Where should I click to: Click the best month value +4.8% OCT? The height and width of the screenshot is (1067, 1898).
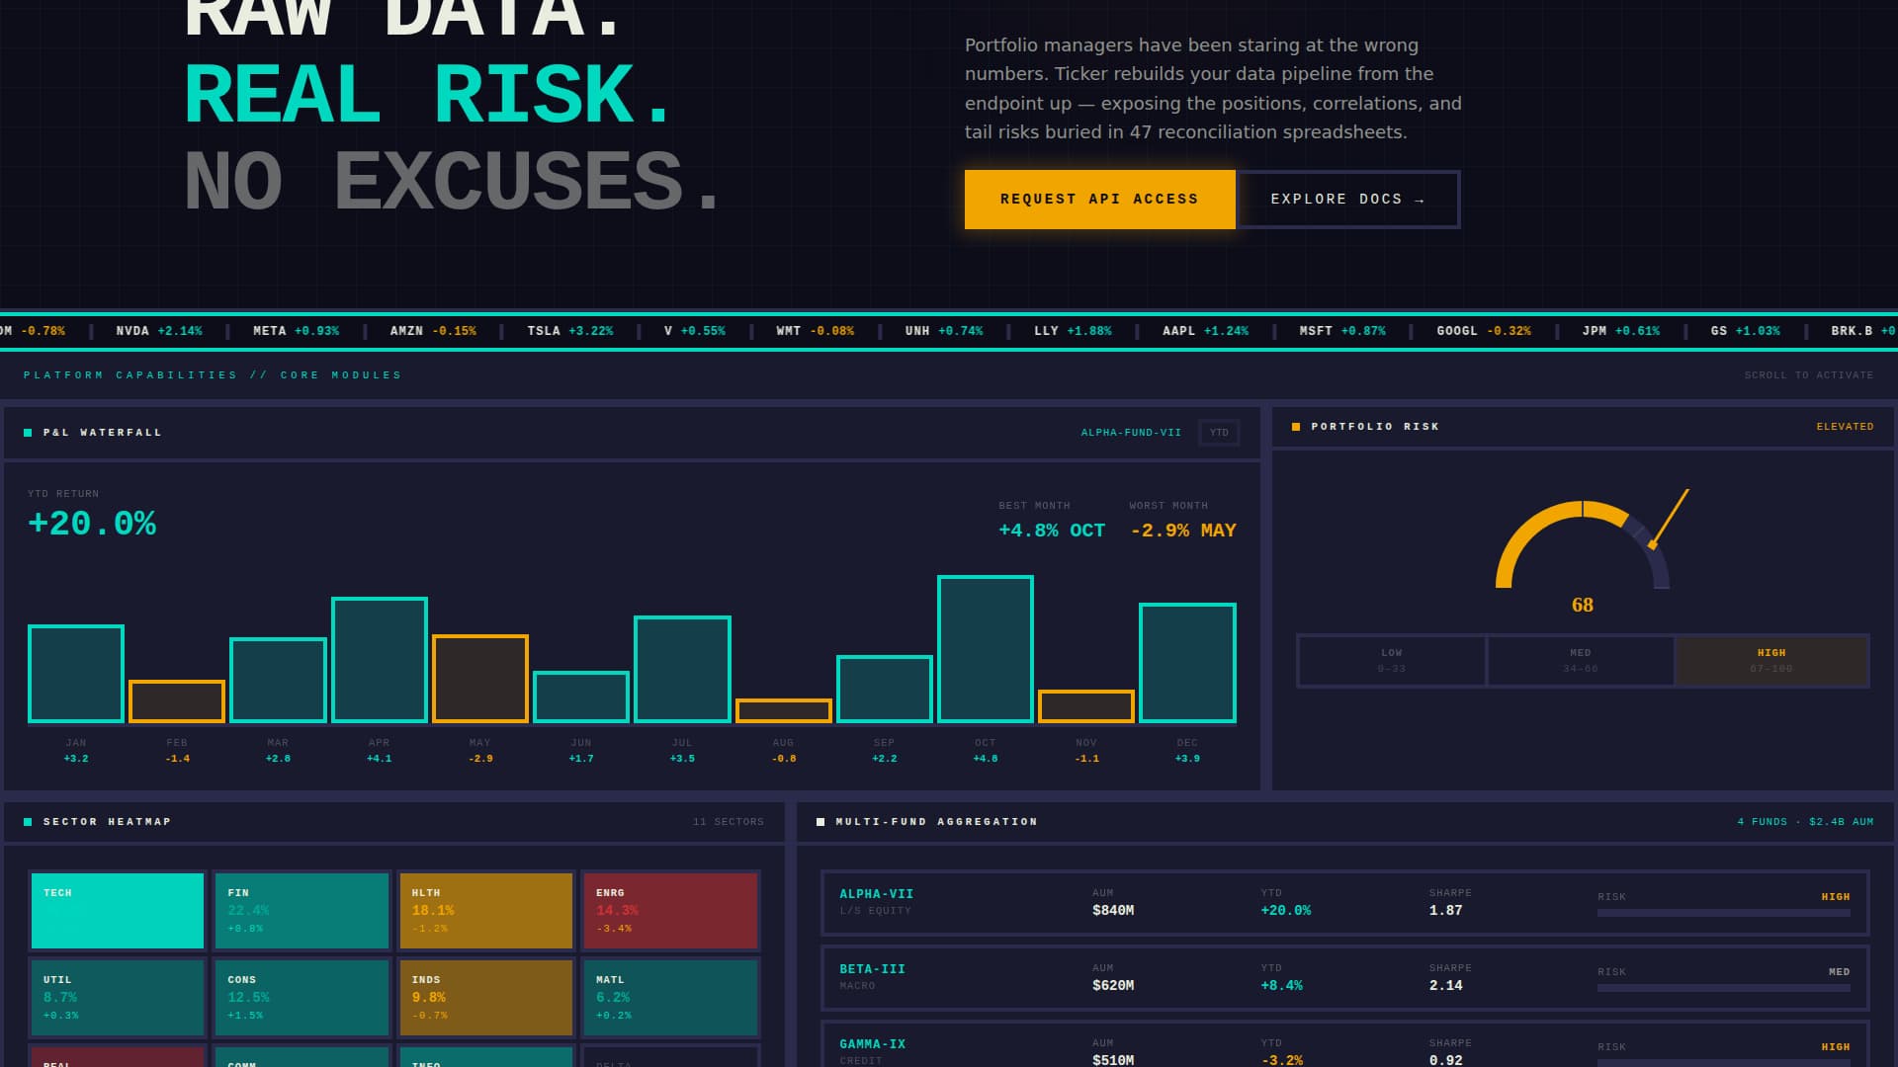click(1052, 531)
